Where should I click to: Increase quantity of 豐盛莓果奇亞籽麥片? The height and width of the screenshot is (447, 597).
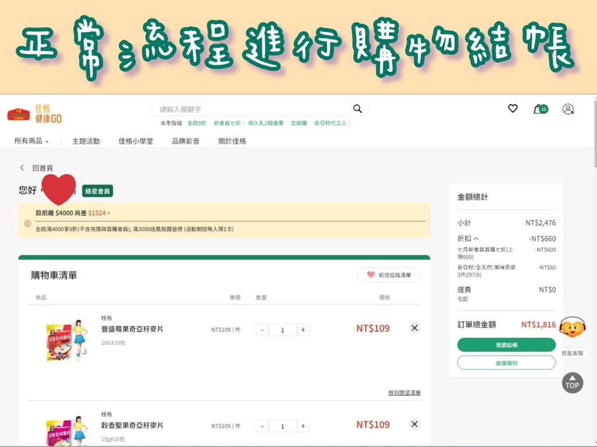pyautogui.click(x=303, y=329)
